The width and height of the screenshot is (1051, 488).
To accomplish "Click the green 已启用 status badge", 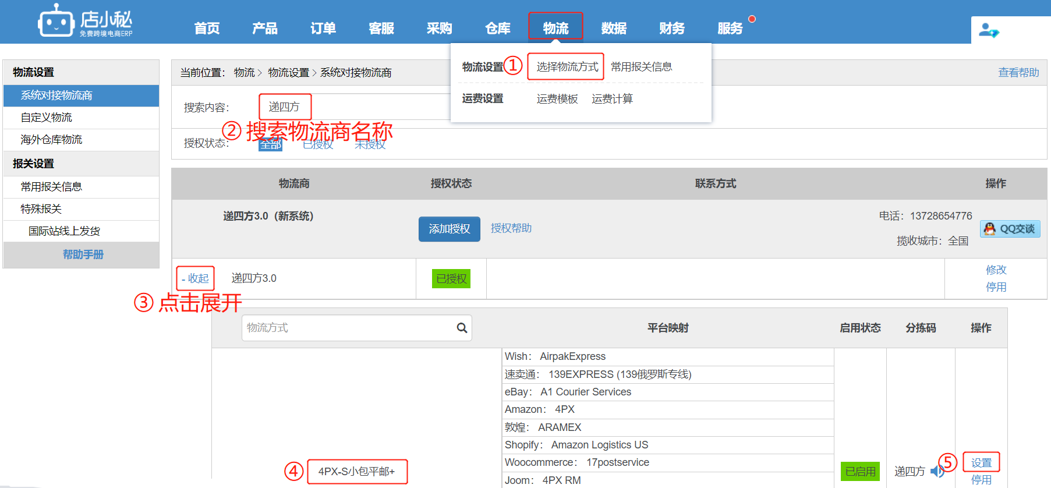I will coord(860,471).
